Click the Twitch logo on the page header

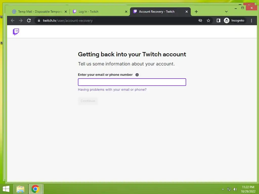tap(16, 32)
